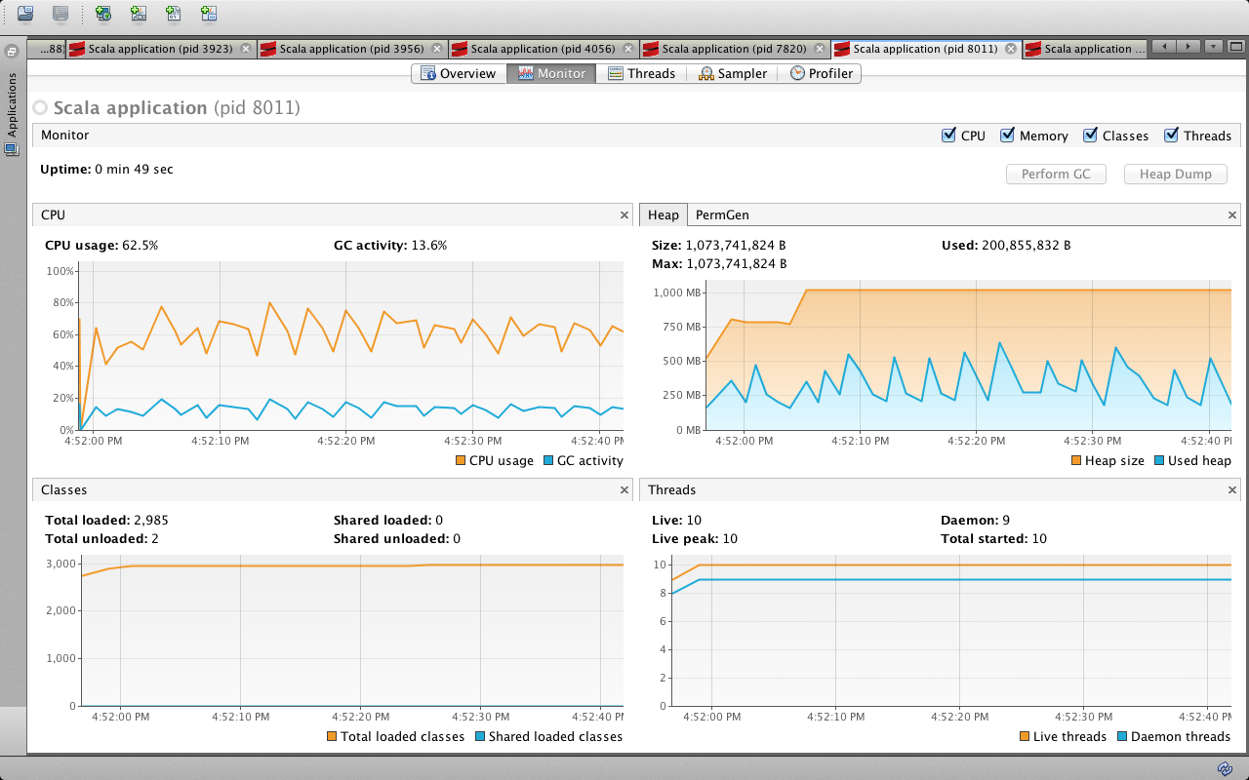
Task: Click the Used heap blue legend swatch
Action: coord(1159,460)
